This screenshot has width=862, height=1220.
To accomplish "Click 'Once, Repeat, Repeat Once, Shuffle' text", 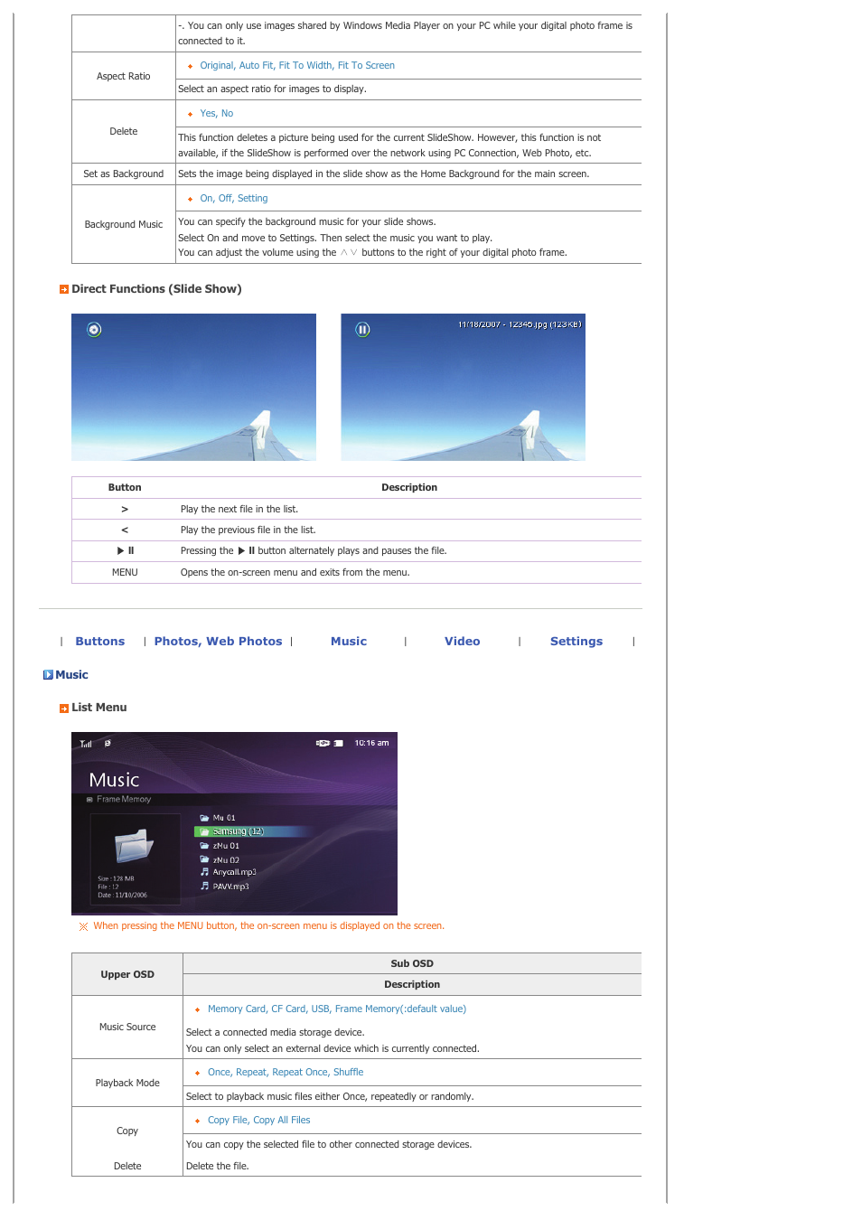I will point(286,1073).
